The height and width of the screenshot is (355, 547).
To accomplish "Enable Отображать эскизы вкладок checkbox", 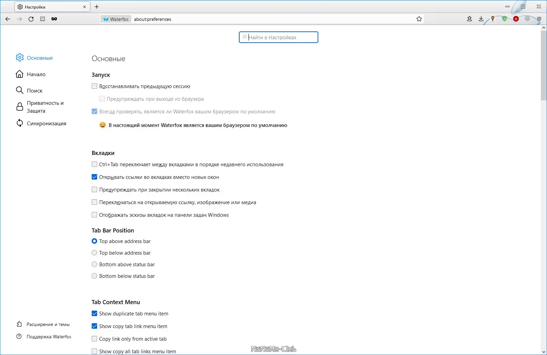I will (x=94, y=215).
